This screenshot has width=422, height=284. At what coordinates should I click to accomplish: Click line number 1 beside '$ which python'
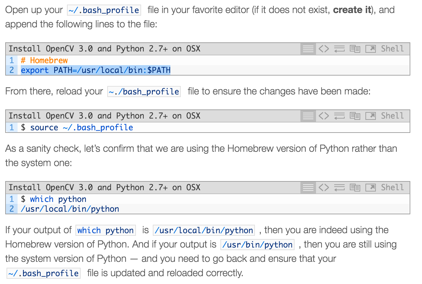[x=12, y=199]
